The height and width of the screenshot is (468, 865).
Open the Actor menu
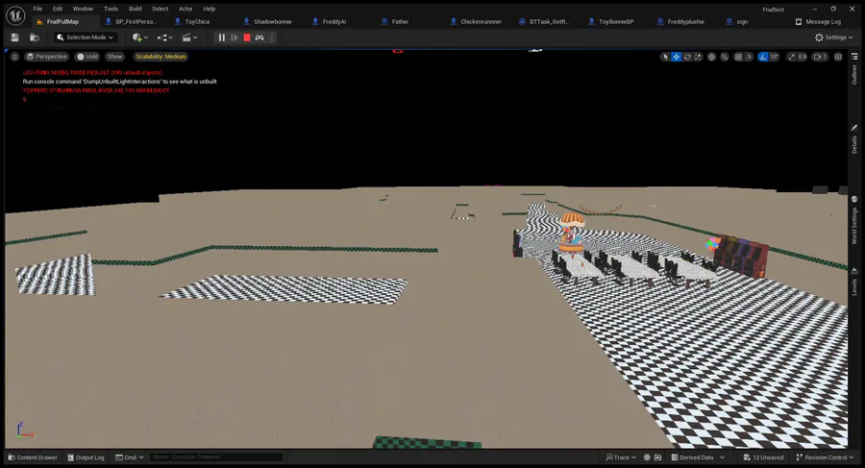185,9
